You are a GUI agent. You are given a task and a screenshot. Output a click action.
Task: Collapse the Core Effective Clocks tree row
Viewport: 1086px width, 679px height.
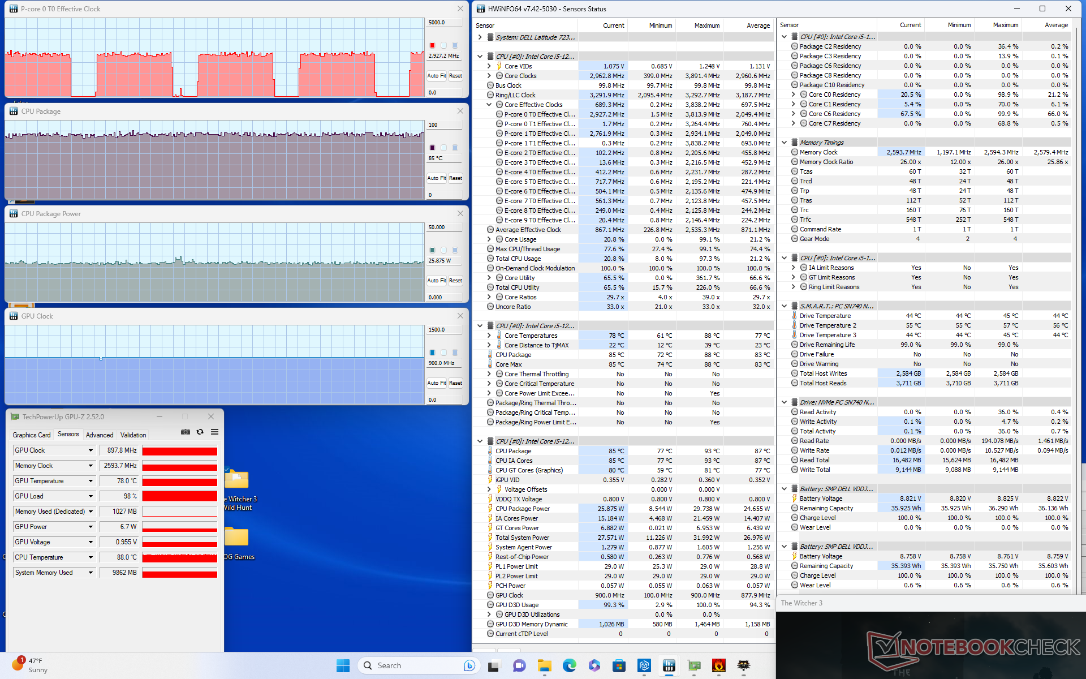coord(489,105)
